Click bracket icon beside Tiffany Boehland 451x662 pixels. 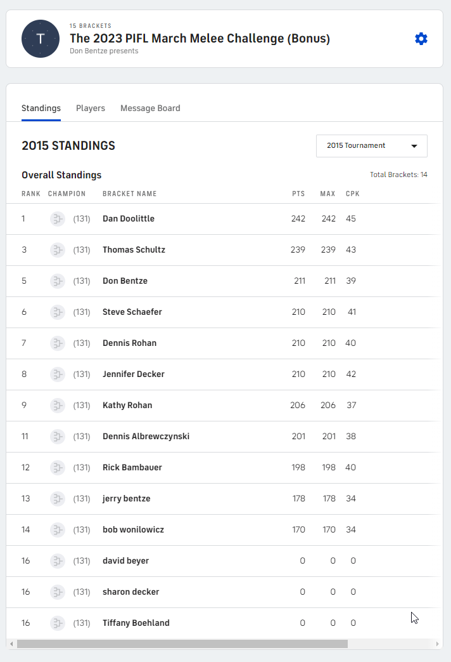[x=58, y=623]
